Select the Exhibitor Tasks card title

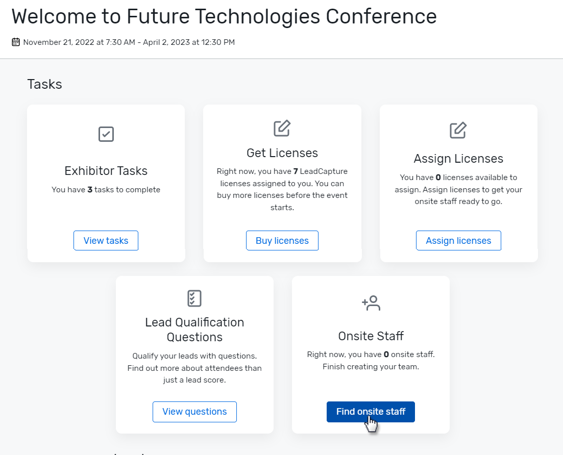(106, 170)
